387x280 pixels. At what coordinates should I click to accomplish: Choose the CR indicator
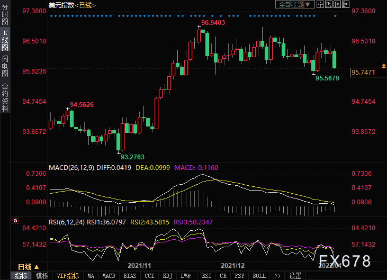coord(223,276)
